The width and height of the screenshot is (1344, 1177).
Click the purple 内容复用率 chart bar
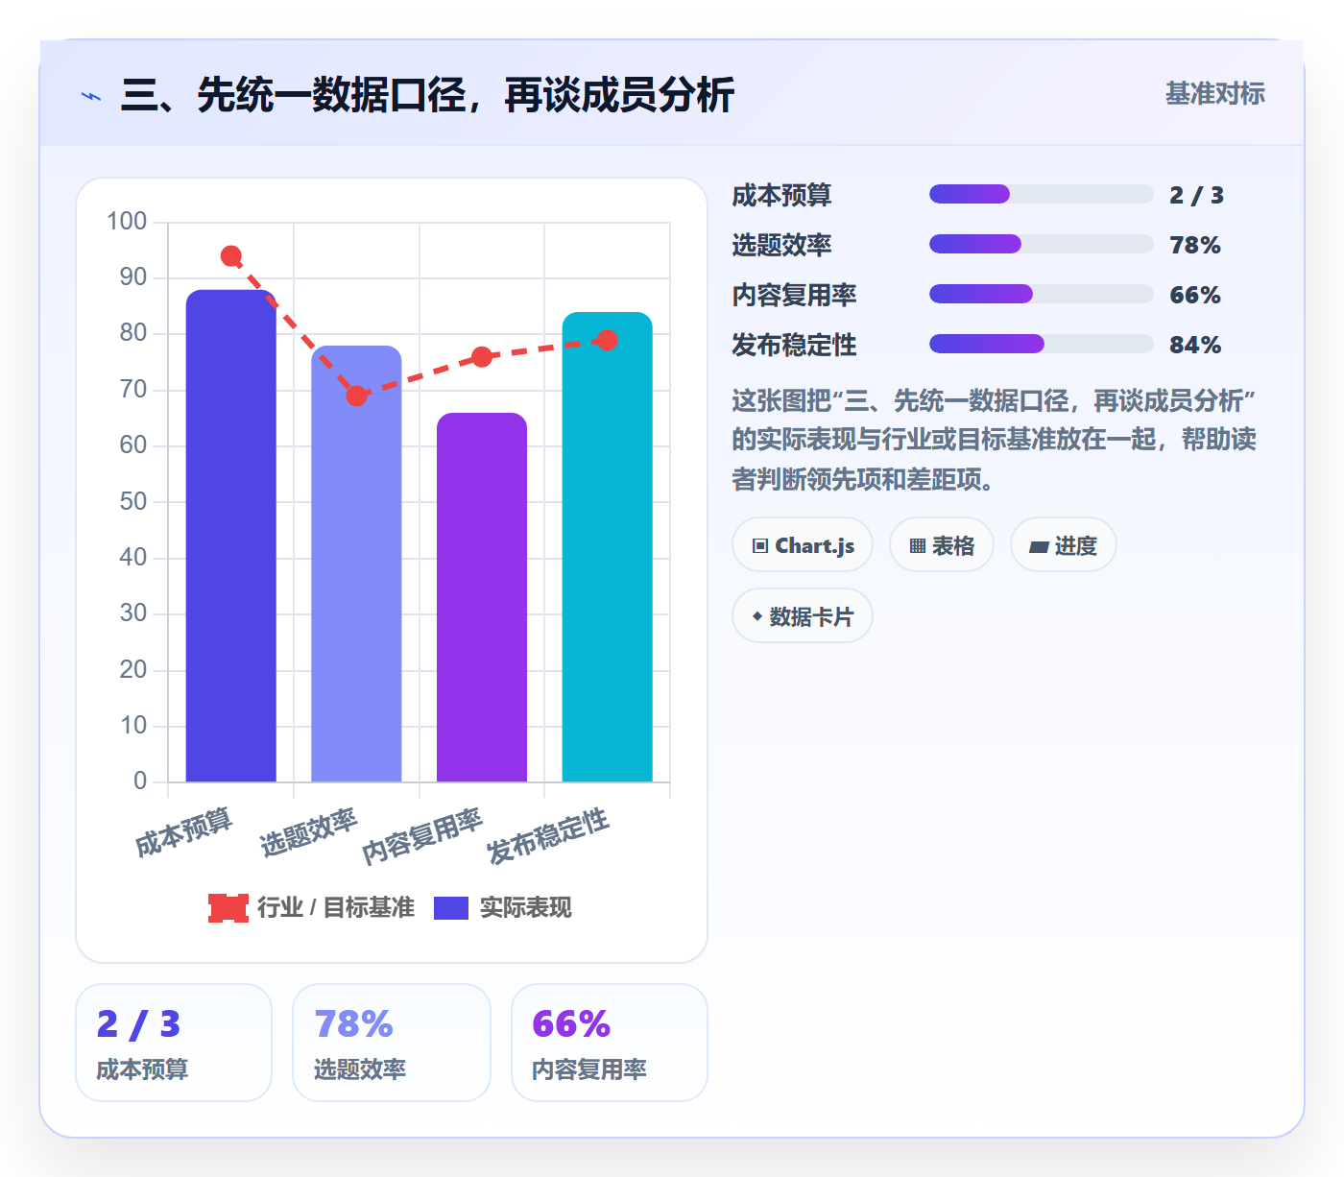[482, 597]
